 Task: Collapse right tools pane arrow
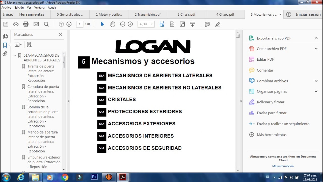[241, 101]
